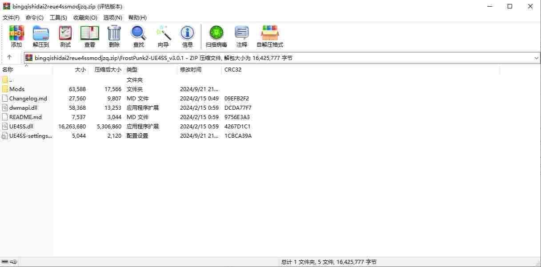
Task: Run the 测试 (Test) archive tool
Action: 65,36
